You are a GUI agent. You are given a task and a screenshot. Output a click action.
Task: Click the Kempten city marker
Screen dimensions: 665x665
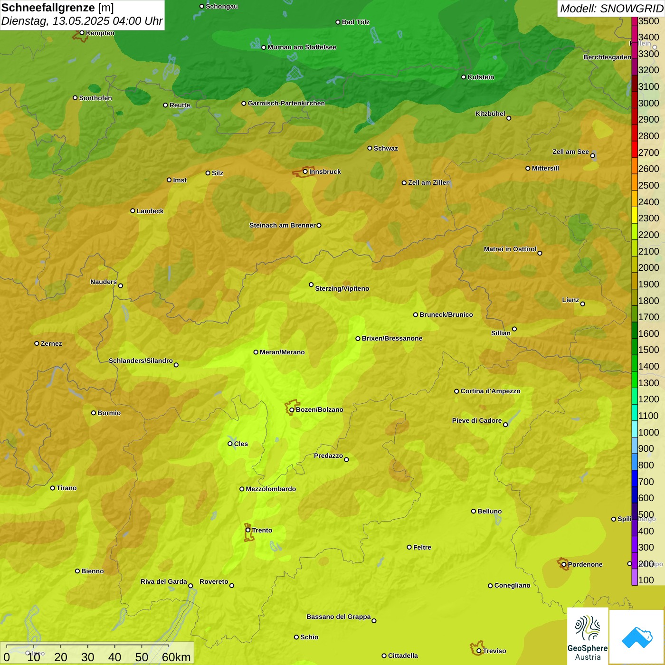pos(82,33)
